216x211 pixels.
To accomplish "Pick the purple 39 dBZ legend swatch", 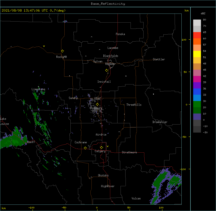I will pyautogui.click(x=197, y=85).
